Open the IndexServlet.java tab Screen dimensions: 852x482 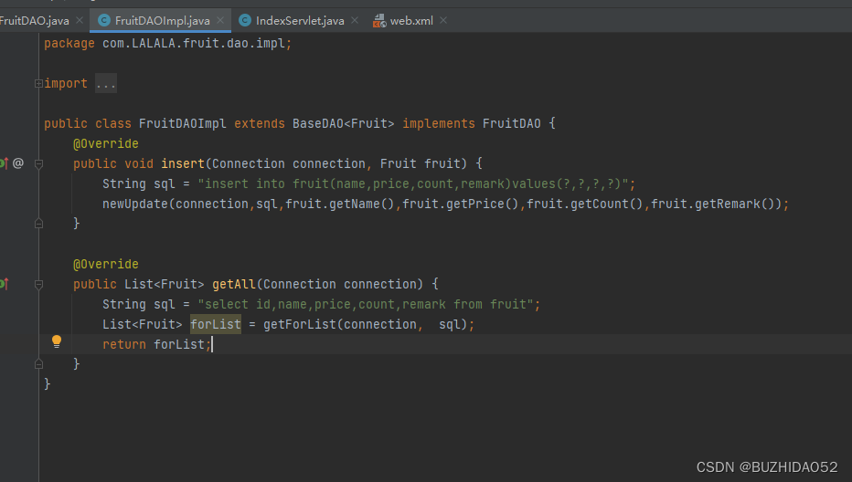coord(300,21)
